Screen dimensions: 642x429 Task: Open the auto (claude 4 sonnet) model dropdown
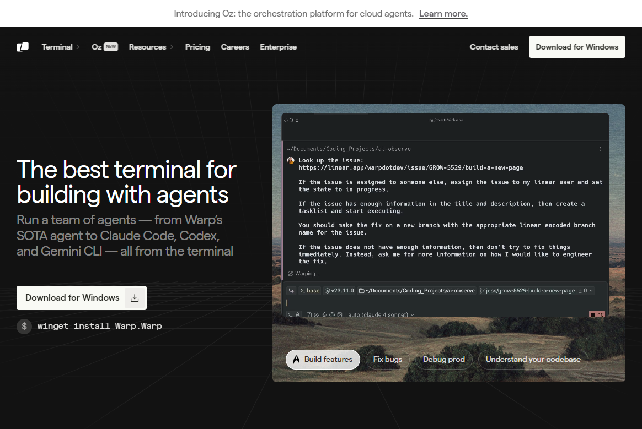[381, 315]
